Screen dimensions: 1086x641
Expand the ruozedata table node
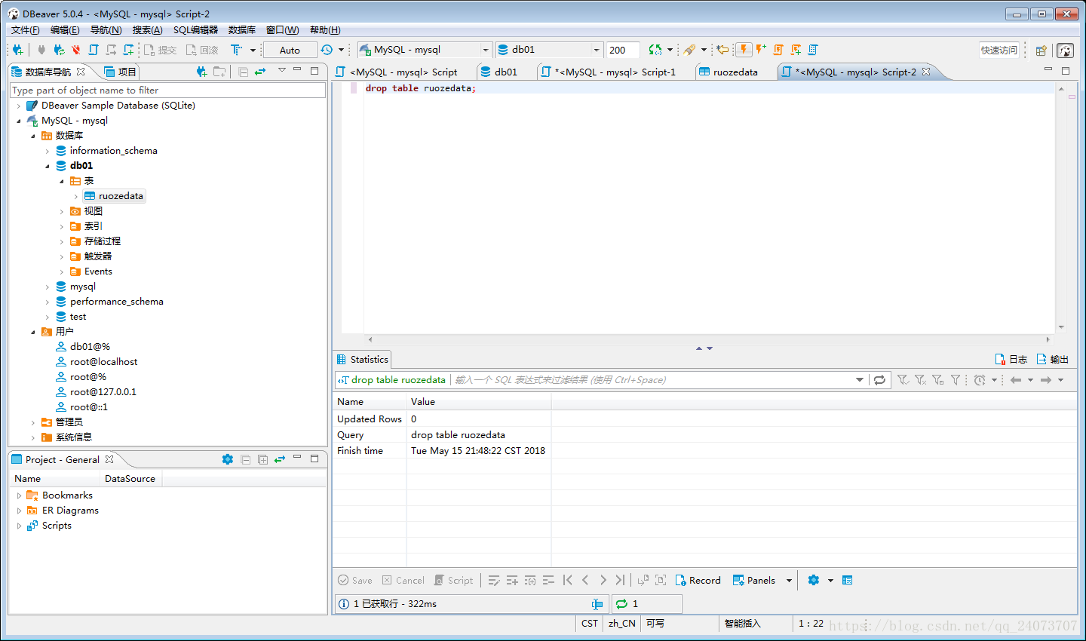tap(76, 196)
